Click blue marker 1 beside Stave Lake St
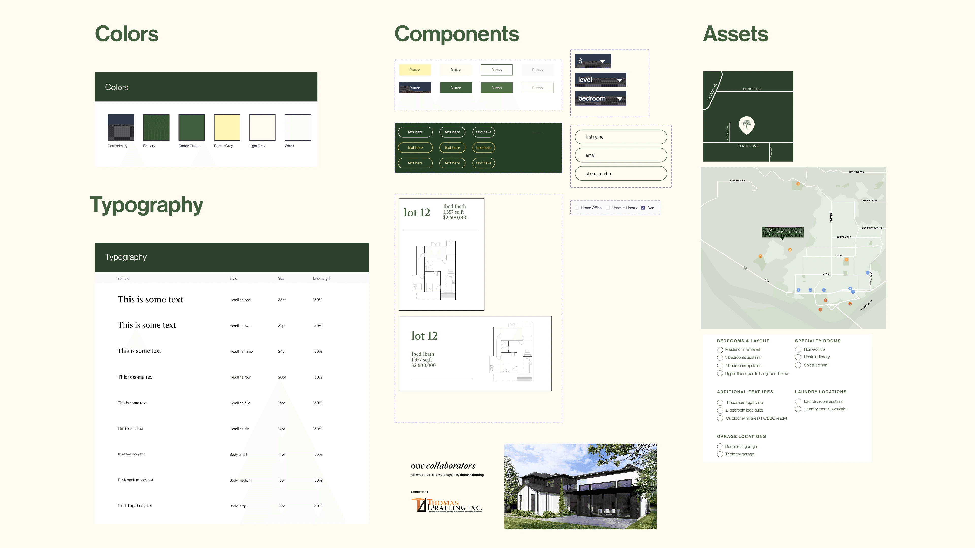The image size is (975, 548). (x=868, y=273)
